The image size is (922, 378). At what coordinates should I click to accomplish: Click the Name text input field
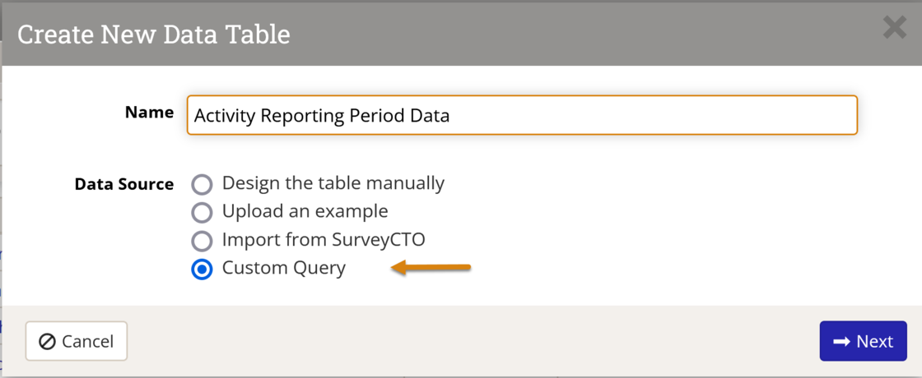[x=522, y=115]
